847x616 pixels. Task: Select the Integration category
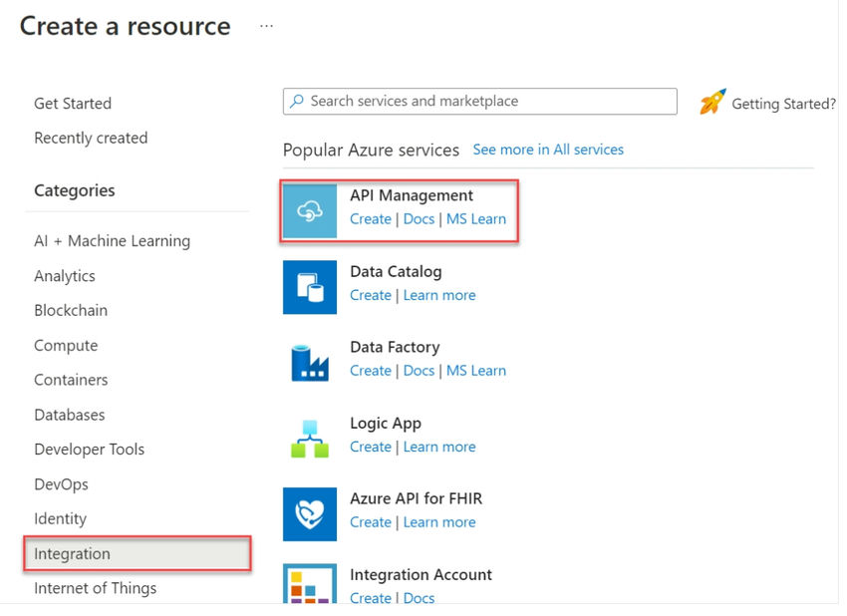tap(73, 553)
